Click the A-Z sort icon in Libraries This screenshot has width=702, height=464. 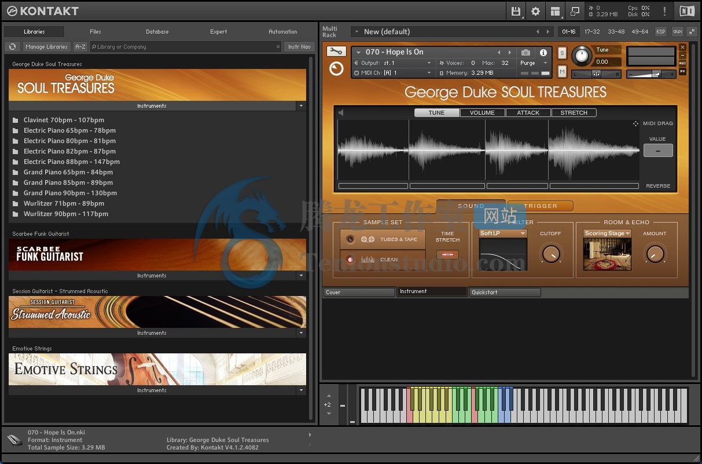point(80,46)
